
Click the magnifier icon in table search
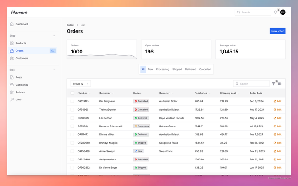point(237,84)
